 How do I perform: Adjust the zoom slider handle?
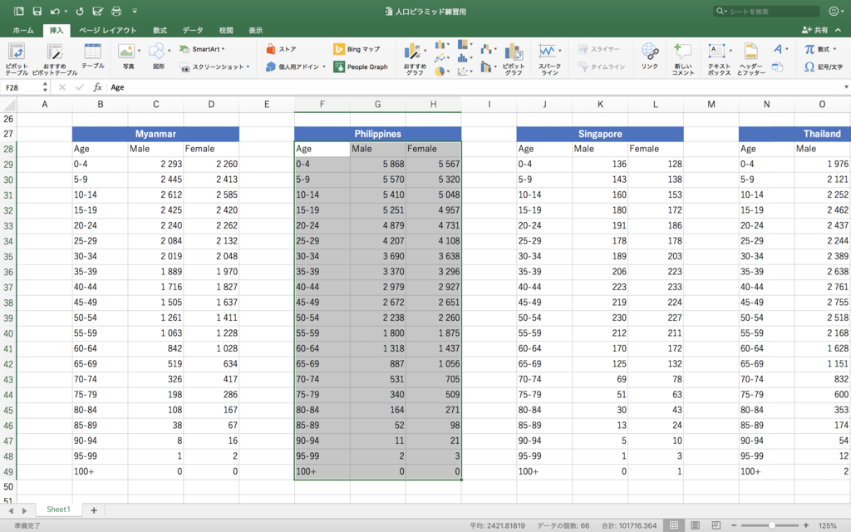[771, 525]
